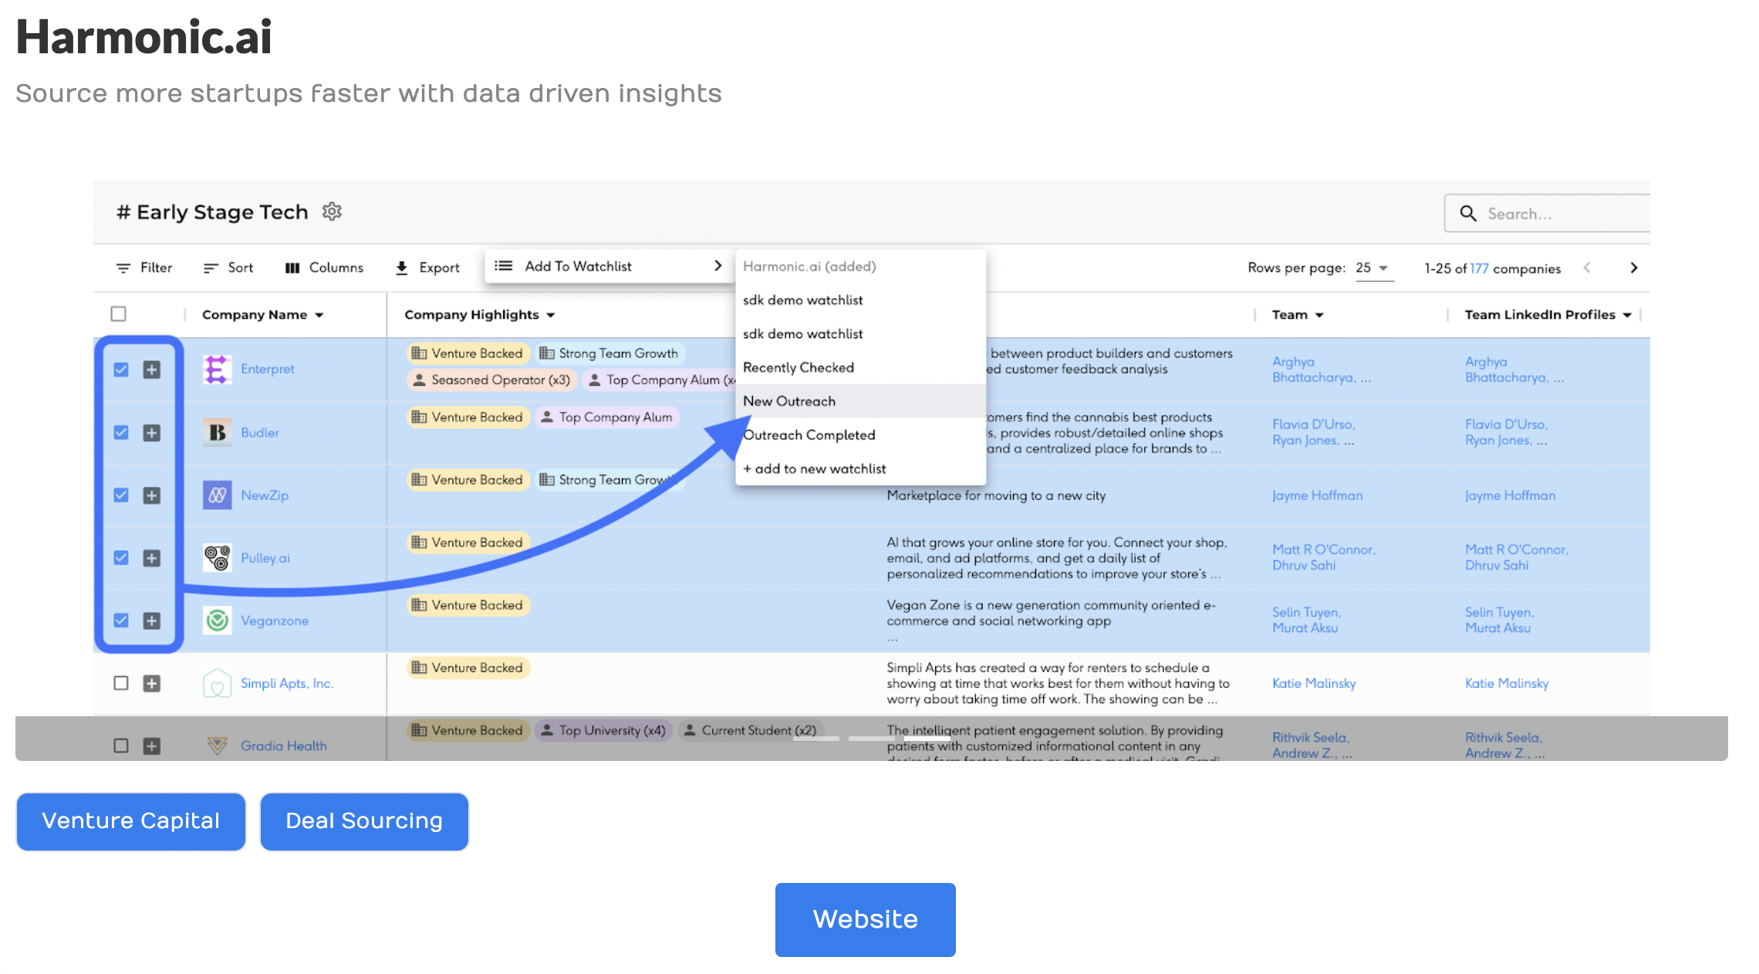The image size is (1759, 974).
Task: Click the Filter icon in toolbar
Action: [123, 268]
